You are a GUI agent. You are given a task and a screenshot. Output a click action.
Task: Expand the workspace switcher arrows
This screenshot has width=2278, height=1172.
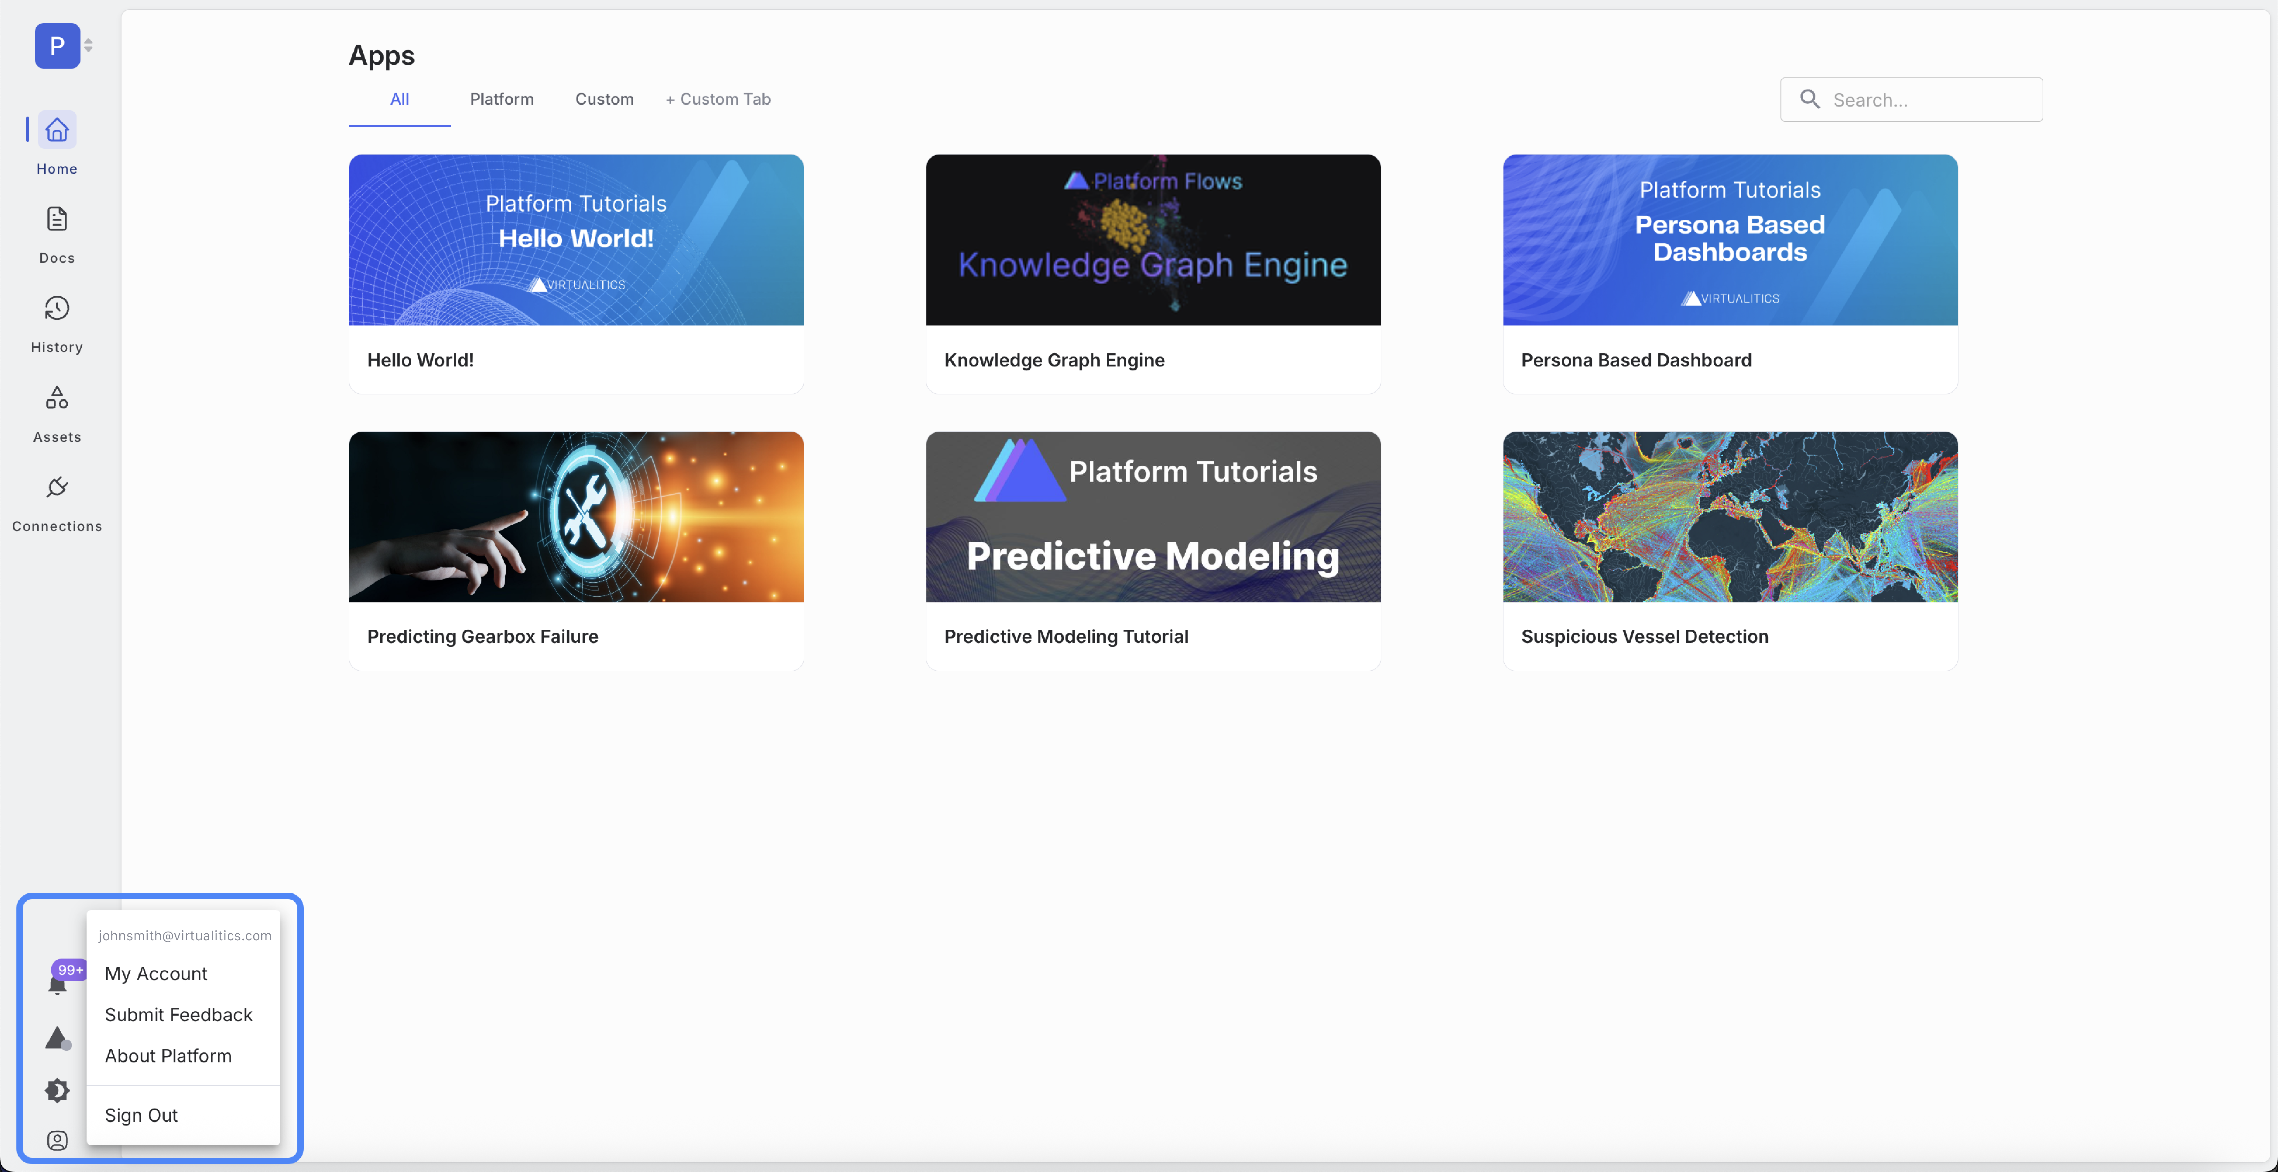(x=88, y=46)
